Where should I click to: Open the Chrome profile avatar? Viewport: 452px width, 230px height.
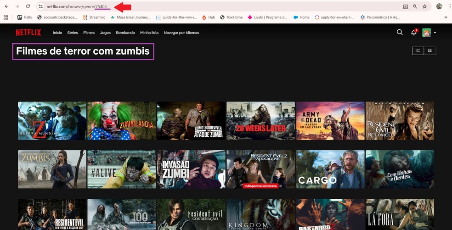tap(439, 6)
